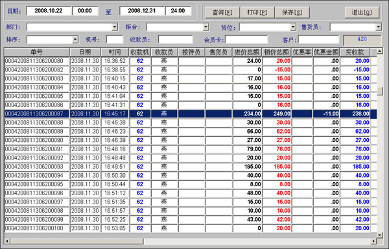Click the 会员卡 member card input
This screenshot has height=249, width=389.
click(246, 40)
